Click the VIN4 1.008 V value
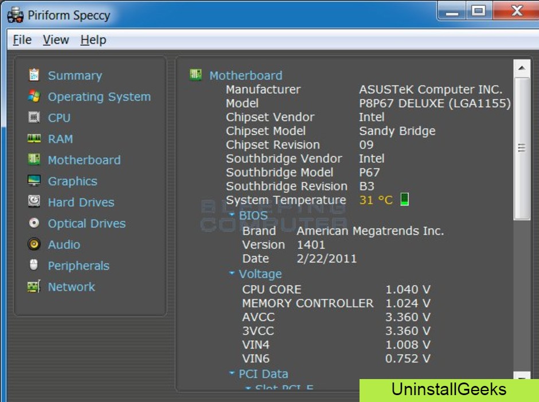This screenshot has height=402, width=539. [408, 345]
